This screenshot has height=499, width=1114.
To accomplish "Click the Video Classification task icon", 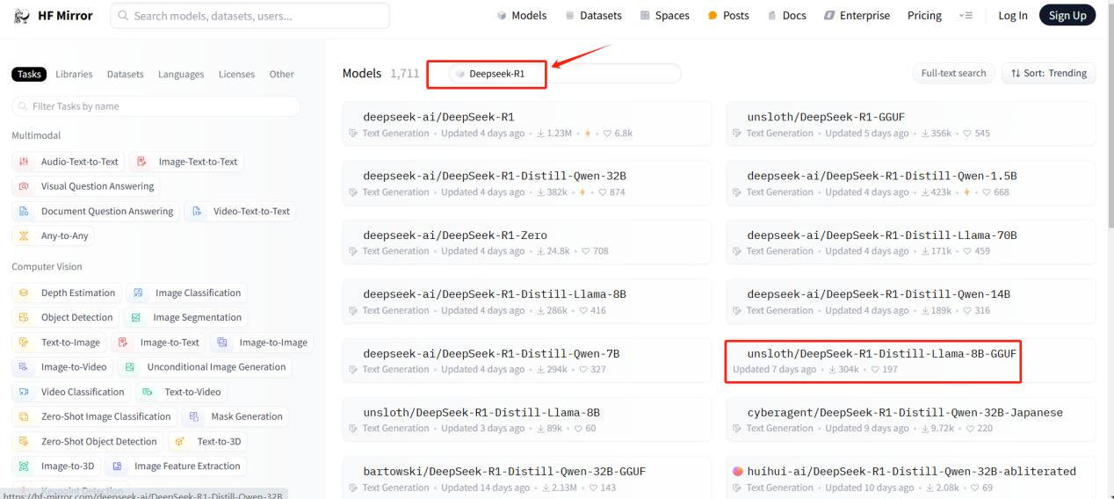I will tap(24, 392).
